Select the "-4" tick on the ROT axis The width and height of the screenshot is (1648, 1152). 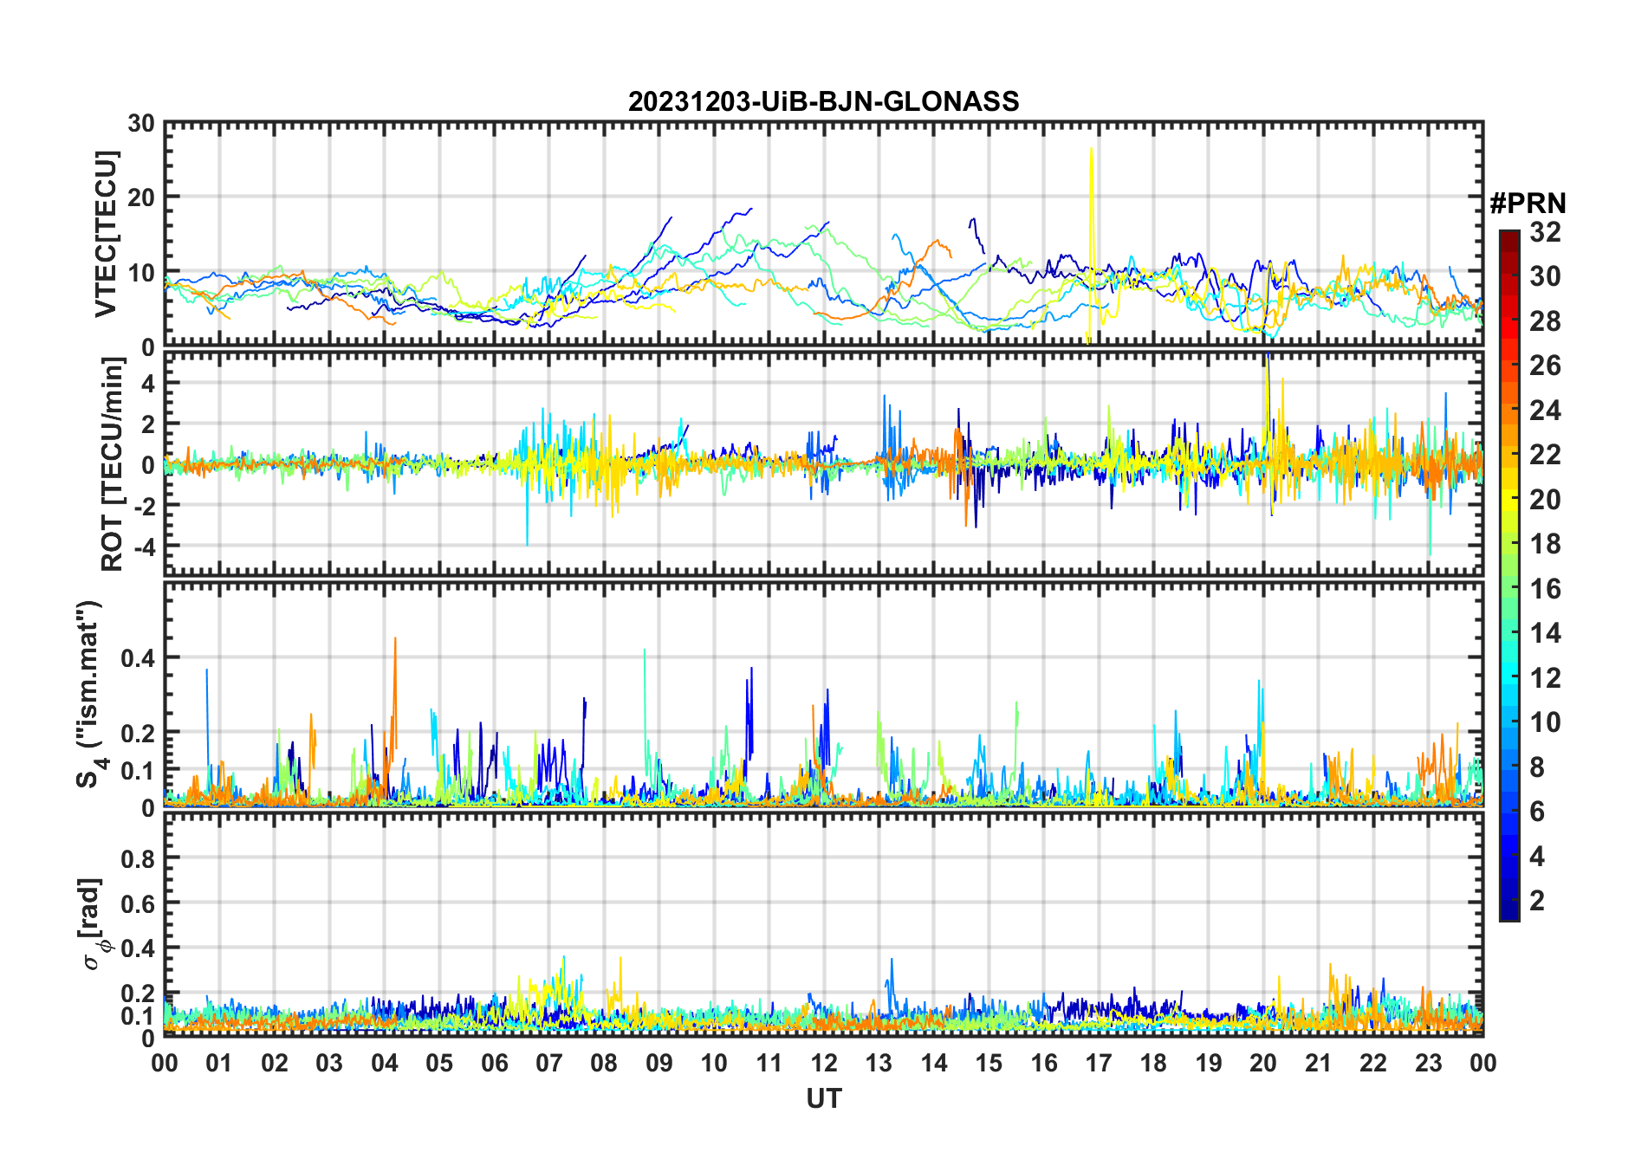(144, 547)
